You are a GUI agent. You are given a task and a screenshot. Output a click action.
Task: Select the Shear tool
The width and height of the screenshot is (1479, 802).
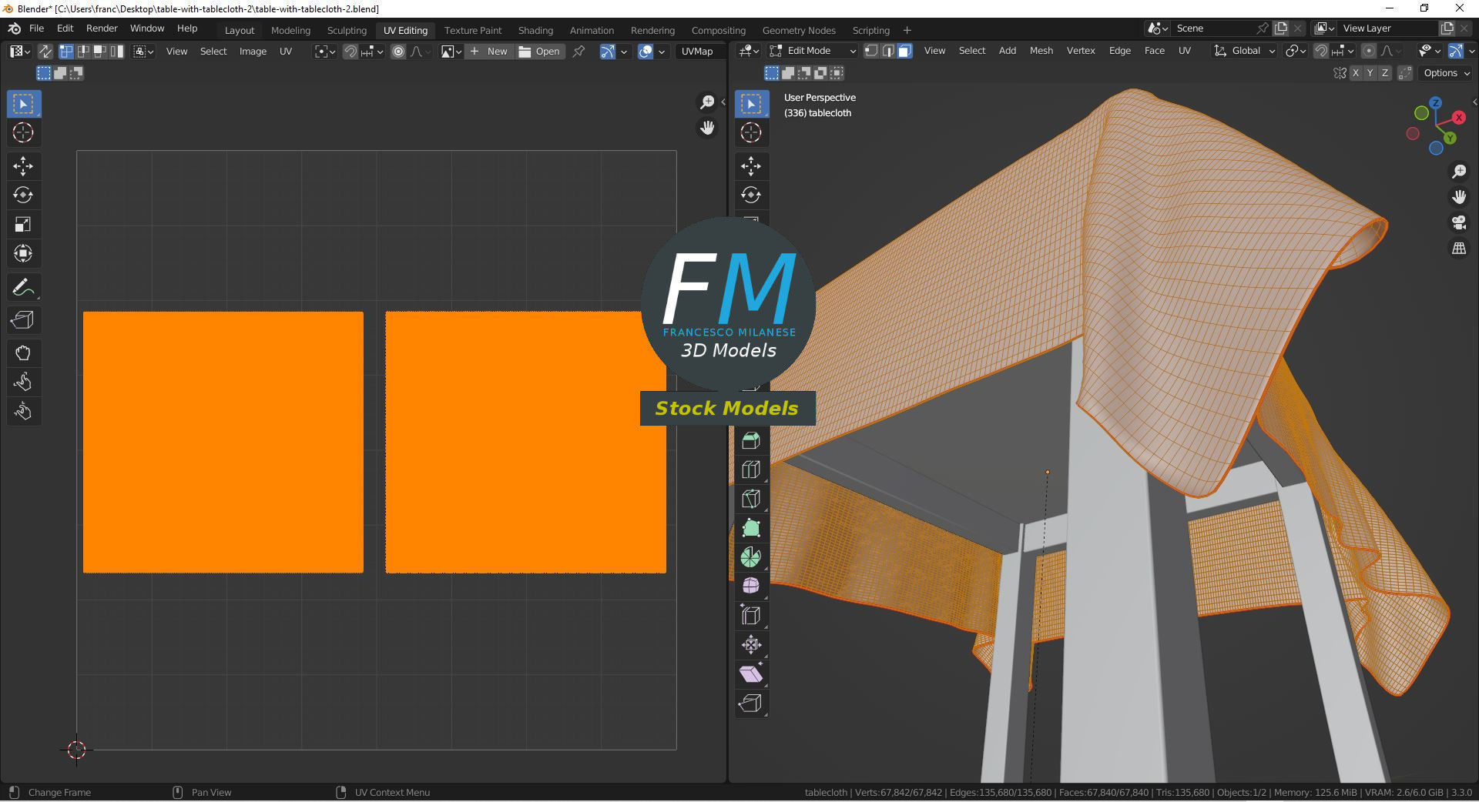pos(751,674)
